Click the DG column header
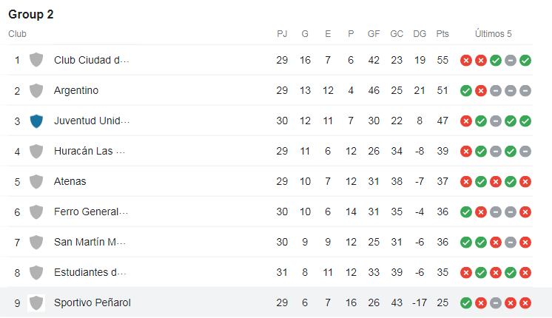The image size is (552, 318). click(420, 34)
